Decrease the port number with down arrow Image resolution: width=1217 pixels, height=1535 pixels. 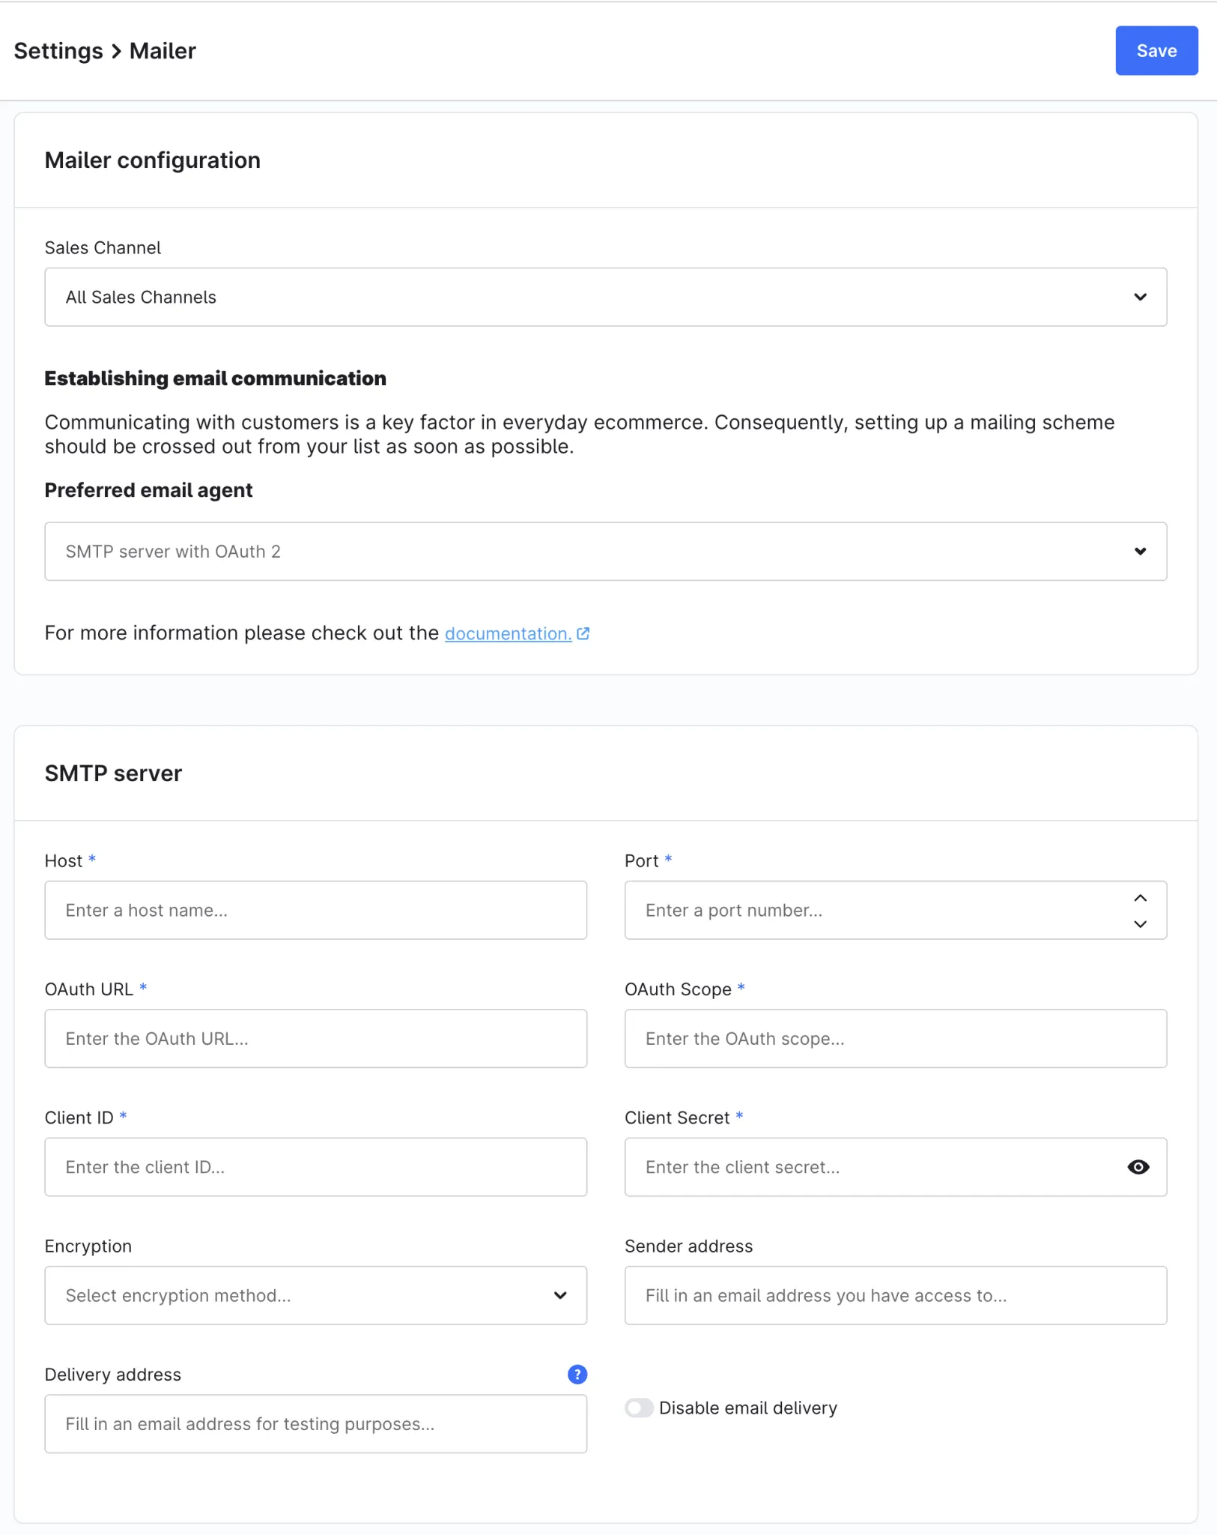tap(1140, 924)
